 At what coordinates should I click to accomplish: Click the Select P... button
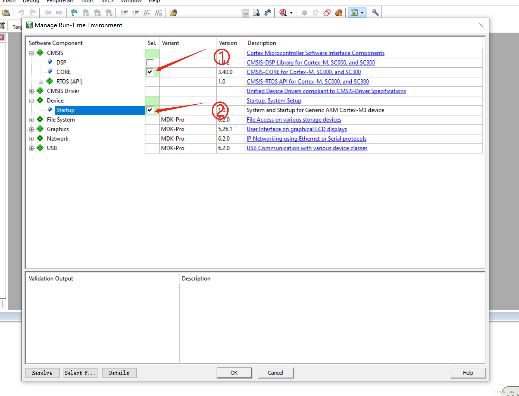point(81,373)
